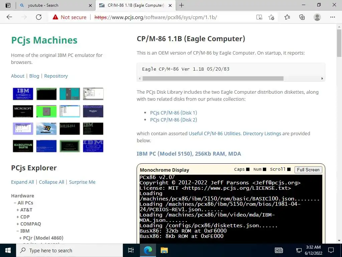Click the Surprise Me link
The height and width of the screenshot is (257, 342).
[82, 182]
